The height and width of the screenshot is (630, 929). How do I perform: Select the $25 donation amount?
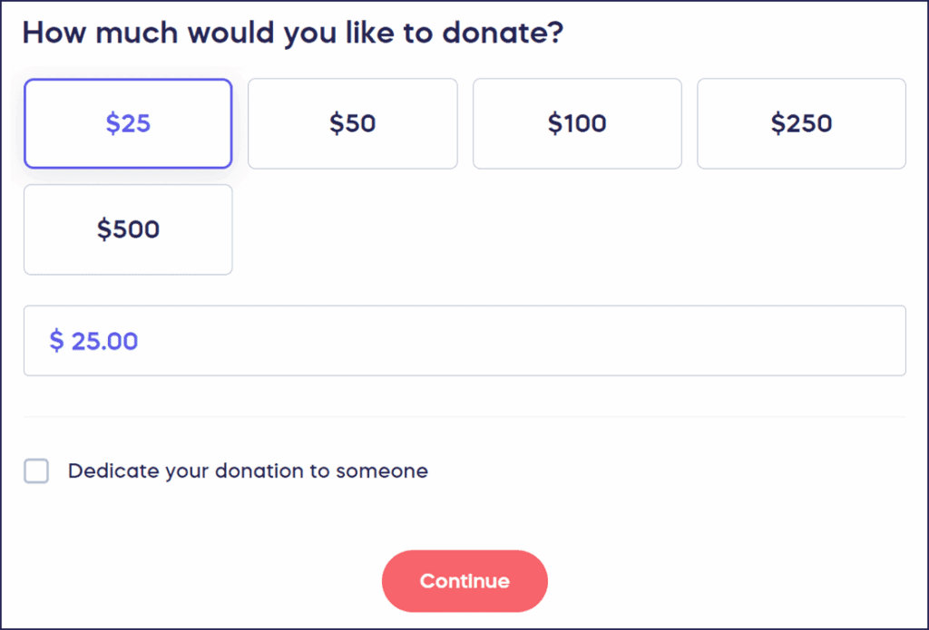point(128,123)
